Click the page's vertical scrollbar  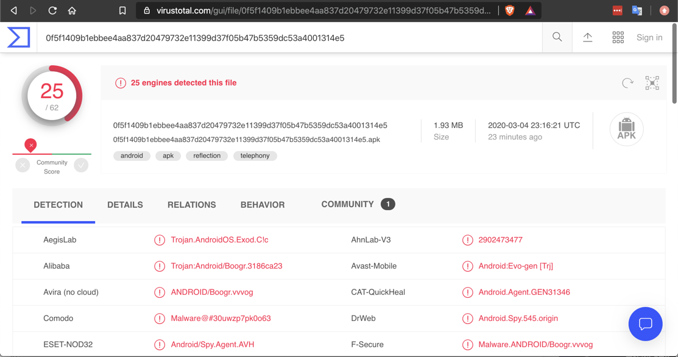pyautogui.click(x=674, y=64)
